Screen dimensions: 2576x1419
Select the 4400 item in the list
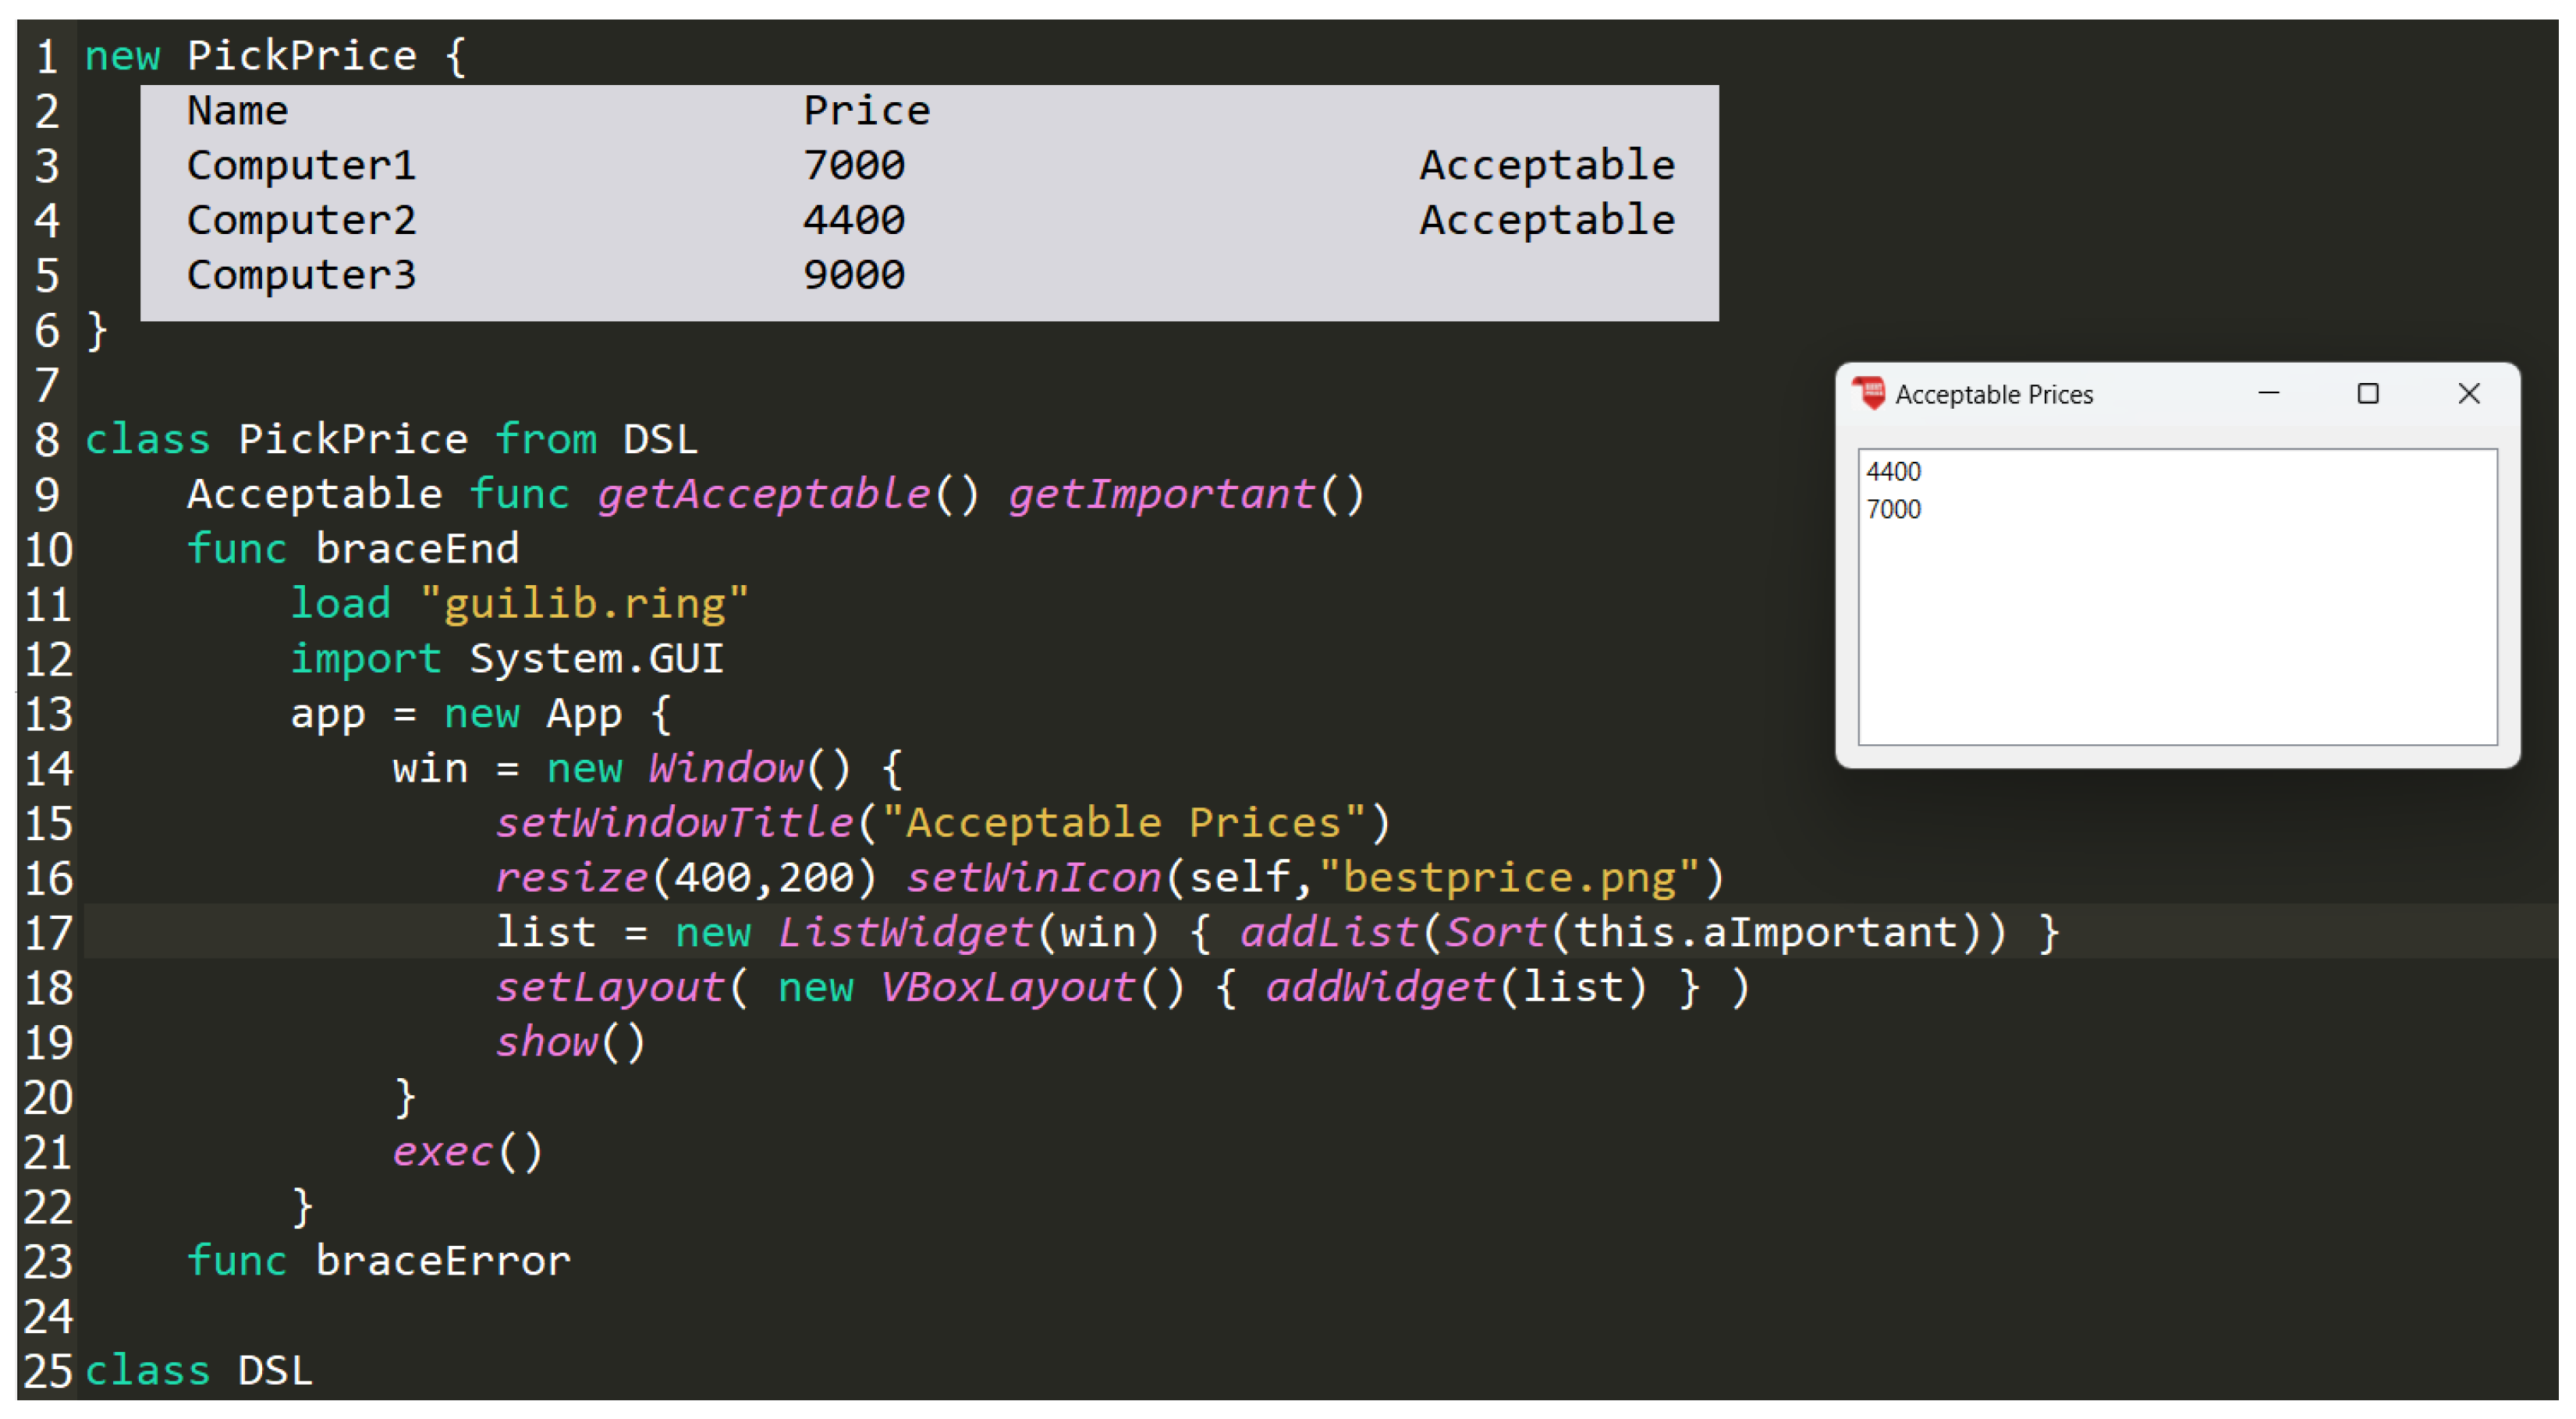[1893, 471]
